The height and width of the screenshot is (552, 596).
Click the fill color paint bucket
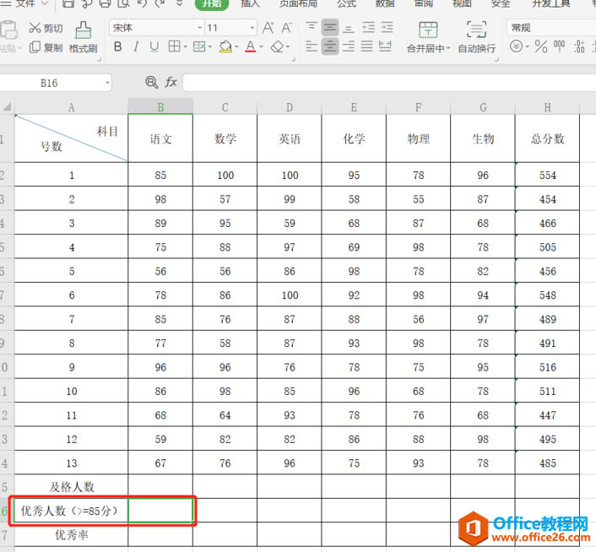tap(225, 46)
